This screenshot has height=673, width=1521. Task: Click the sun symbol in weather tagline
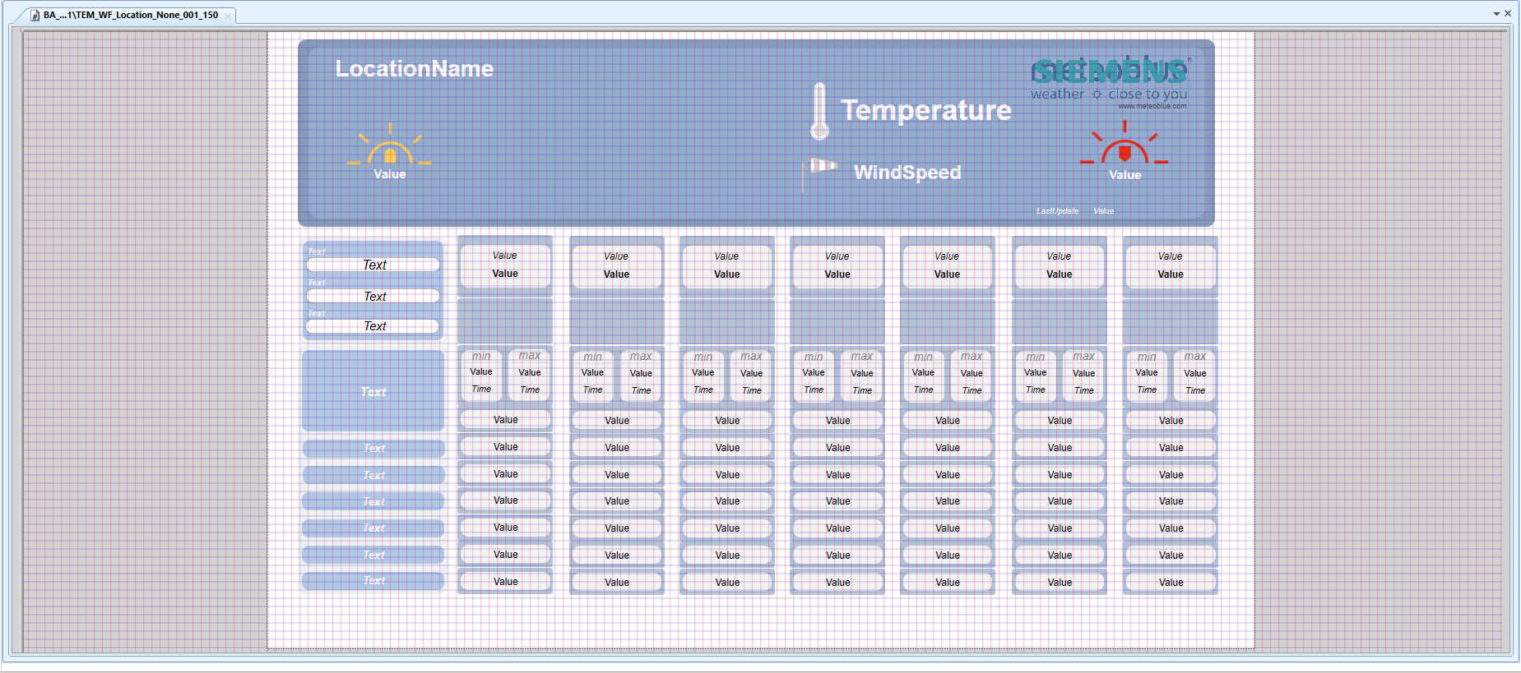(x=1097, y=94)
